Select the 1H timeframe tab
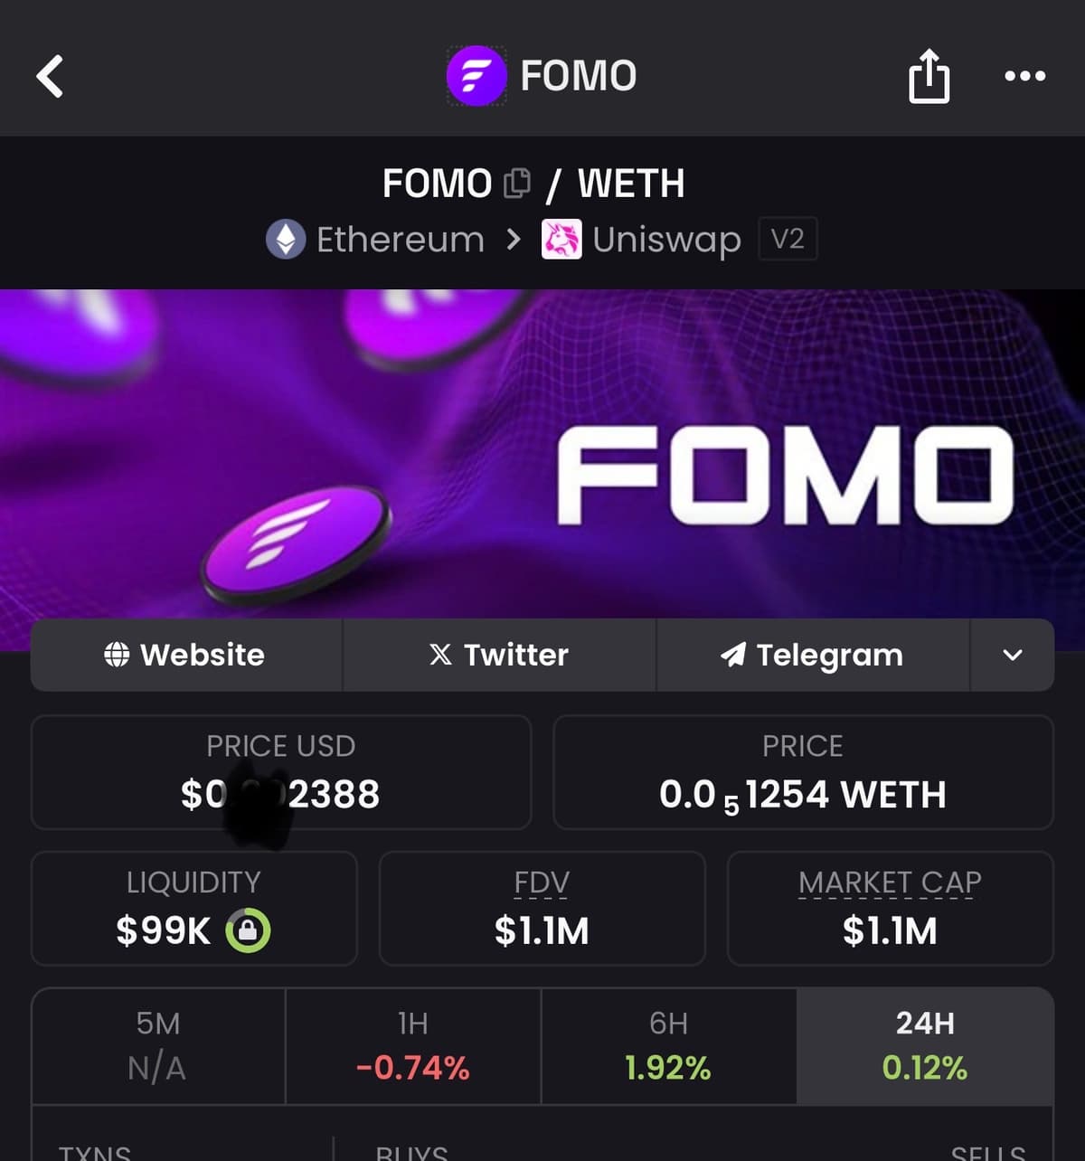Screen dimensions: 1085x1161 (413, 1046)
